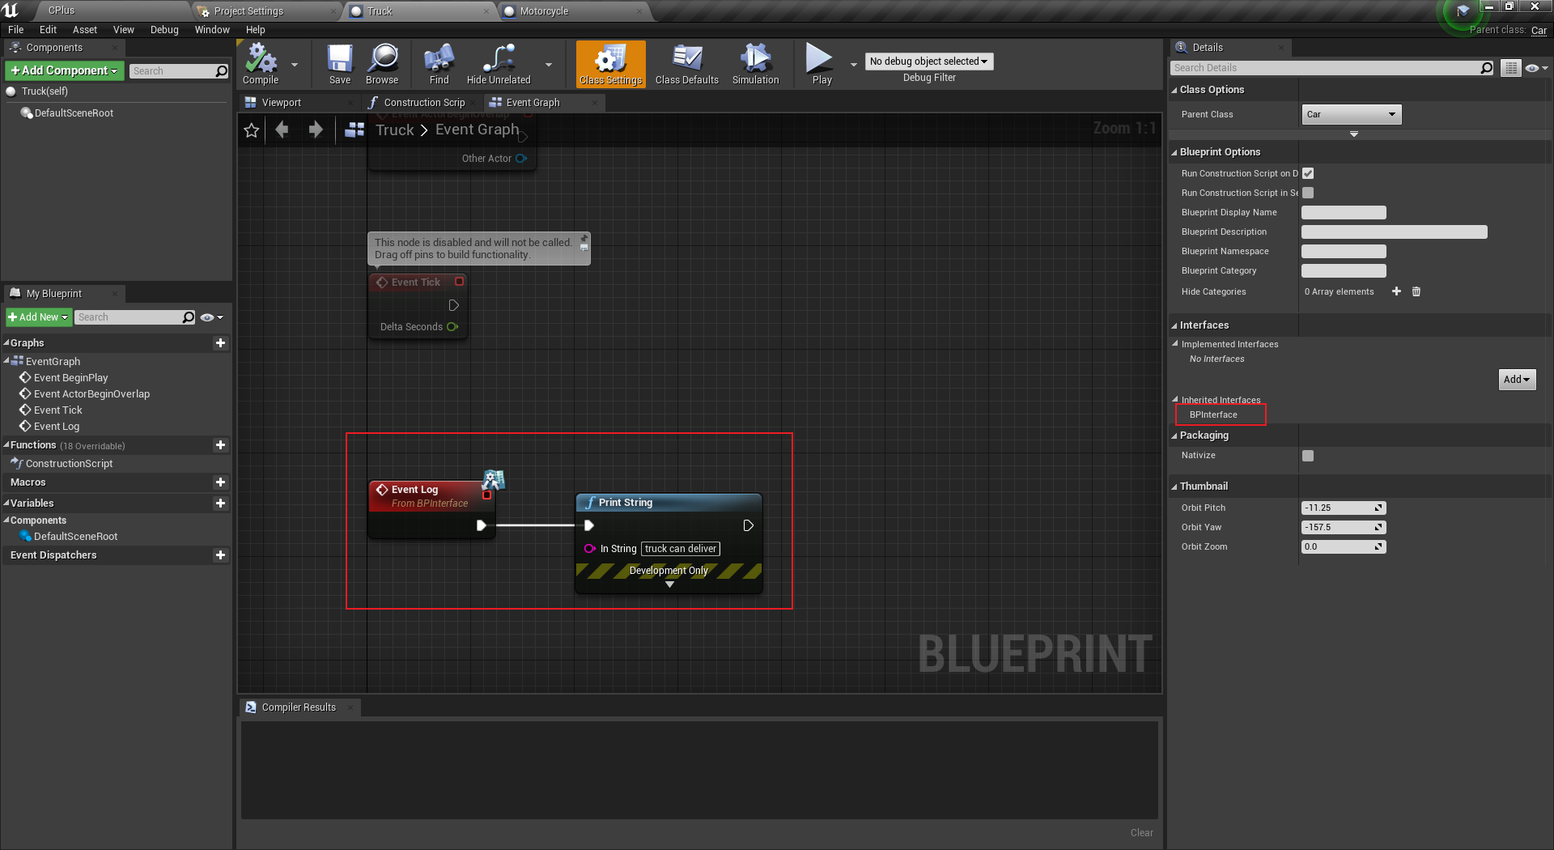Click the Save blueprint icon

tap(340, 64)
